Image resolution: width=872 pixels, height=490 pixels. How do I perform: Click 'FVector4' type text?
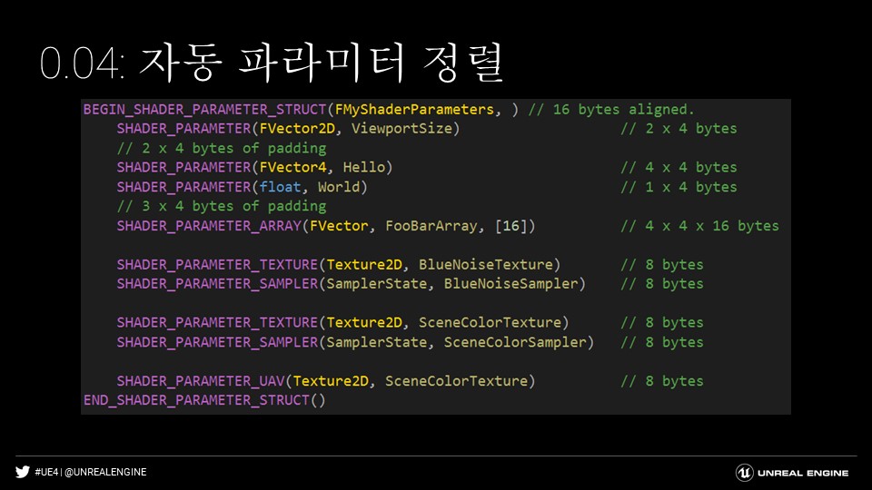(x=293, y=168)
